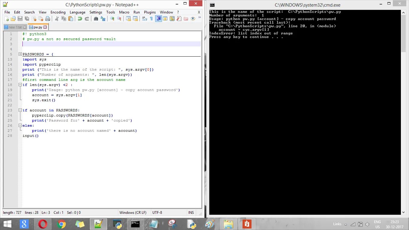Cut selection with the scissors icon
409x230 pixels.
(57, 19)
